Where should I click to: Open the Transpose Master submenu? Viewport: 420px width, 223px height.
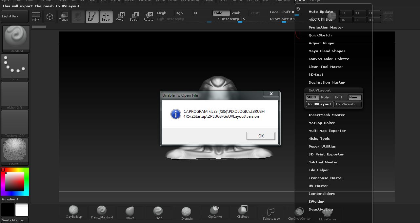(326, 178)
